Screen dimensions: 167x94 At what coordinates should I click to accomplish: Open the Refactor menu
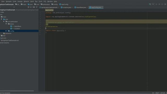pos(26,2)
